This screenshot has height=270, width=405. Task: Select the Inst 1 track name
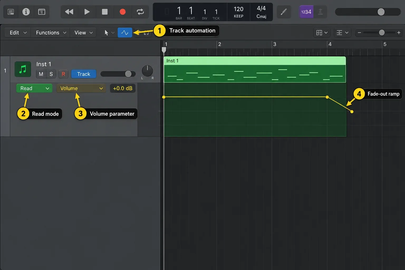click(x=44, y=64)
